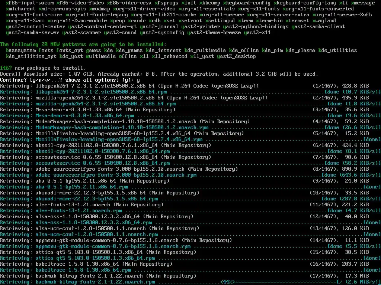Select the '(2.6 MiB/s)' current download speed
Image resolution: width=381 pixels, height=285 pixels.
362,282
